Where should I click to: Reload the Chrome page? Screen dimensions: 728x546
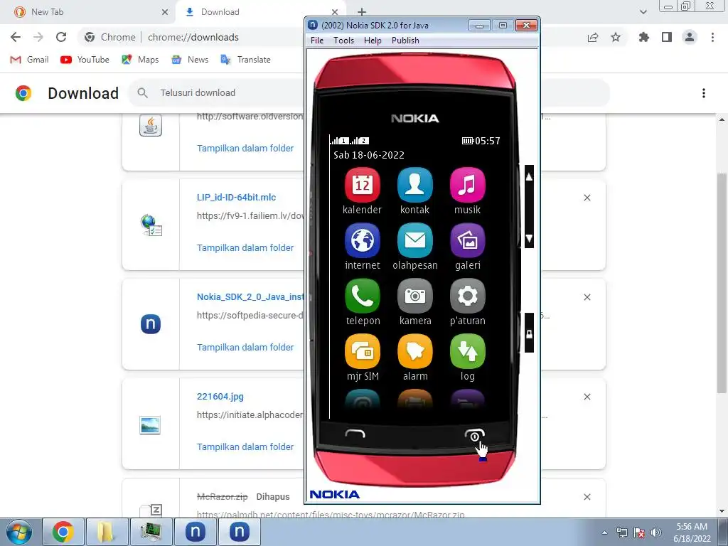point(61,37)
